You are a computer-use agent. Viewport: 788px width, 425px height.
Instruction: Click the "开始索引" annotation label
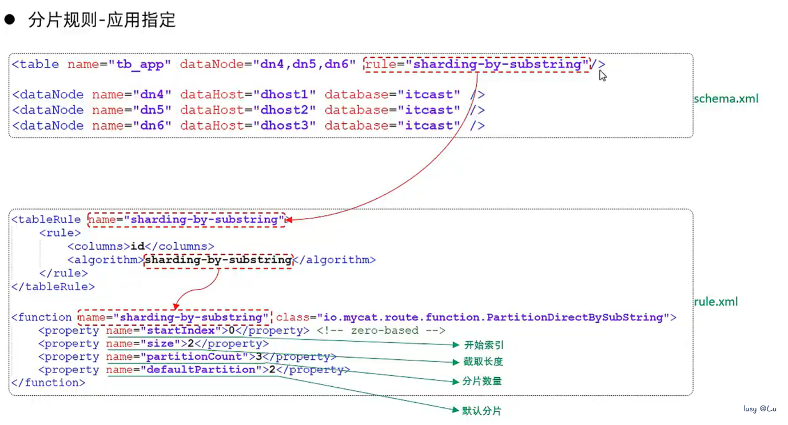484,345
